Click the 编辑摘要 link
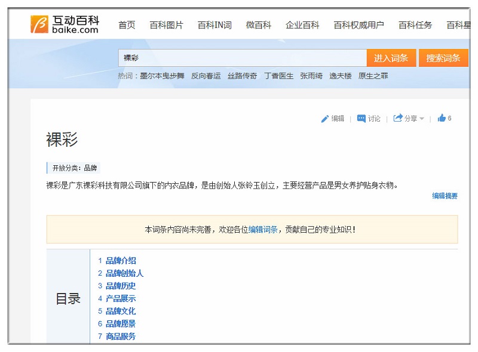This screenshot has width=478, height=352. click(445, 196)
